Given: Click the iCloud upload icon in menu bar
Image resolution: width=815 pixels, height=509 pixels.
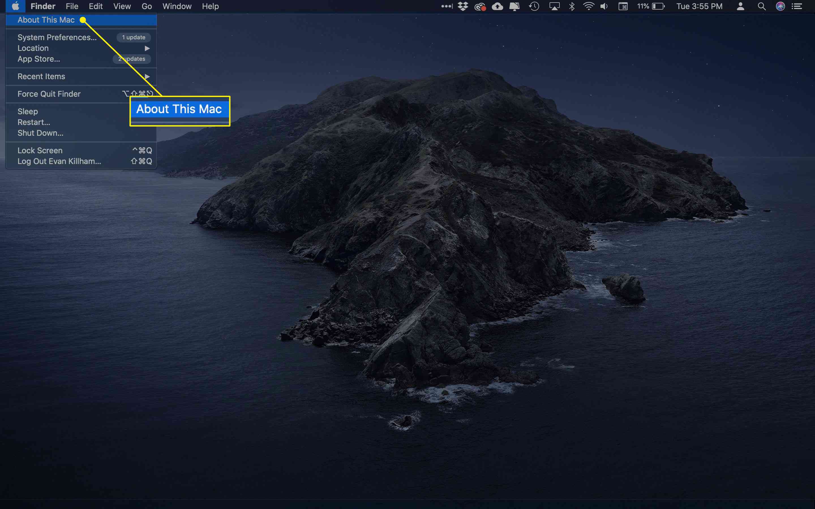Looking at the screenshot, I should [497, 7].
